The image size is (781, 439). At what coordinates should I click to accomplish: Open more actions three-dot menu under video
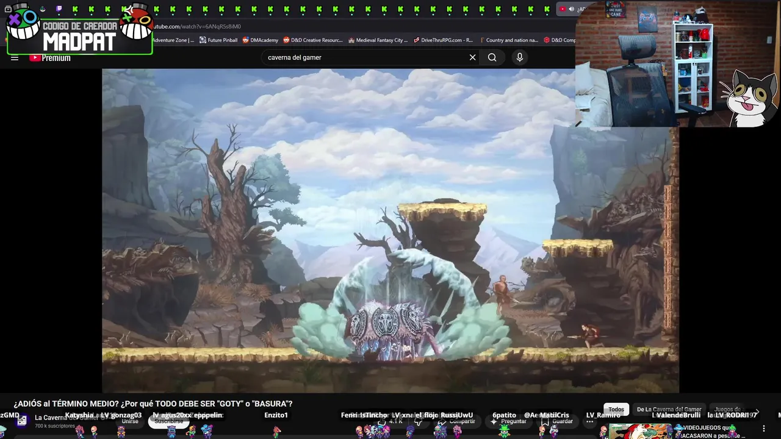[589, 421]
